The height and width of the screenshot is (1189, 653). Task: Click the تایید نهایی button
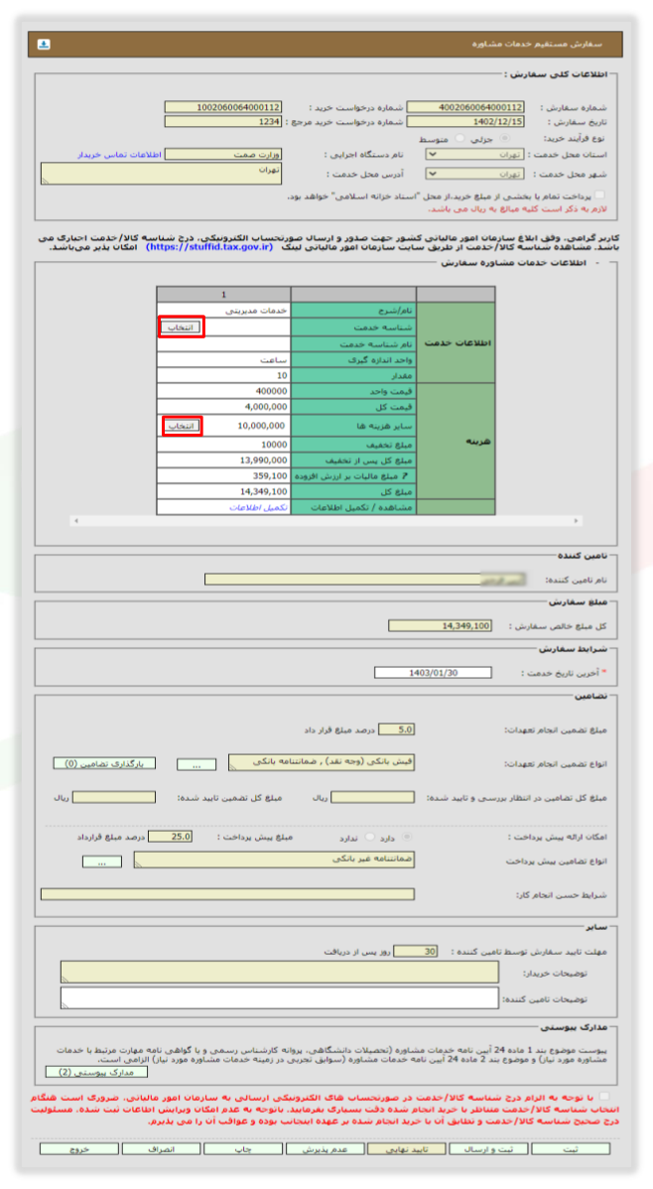click(x=407, y=1149)
